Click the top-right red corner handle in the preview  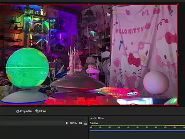[x=178, y=5]
